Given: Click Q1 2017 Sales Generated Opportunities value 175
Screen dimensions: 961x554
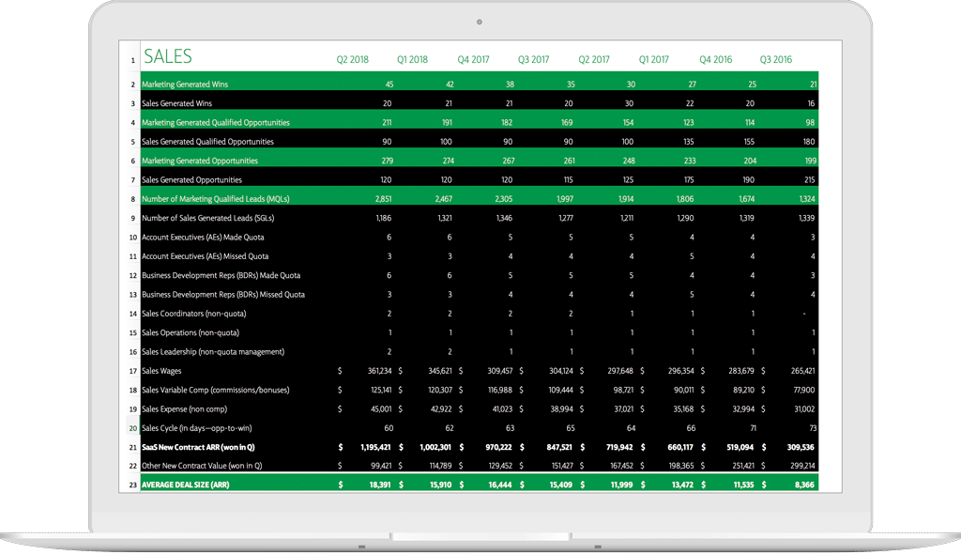Looking at the screenshot, I should (x=689, y=179).
